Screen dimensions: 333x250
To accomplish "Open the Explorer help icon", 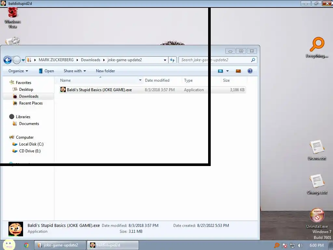I will tap(250, 71).
